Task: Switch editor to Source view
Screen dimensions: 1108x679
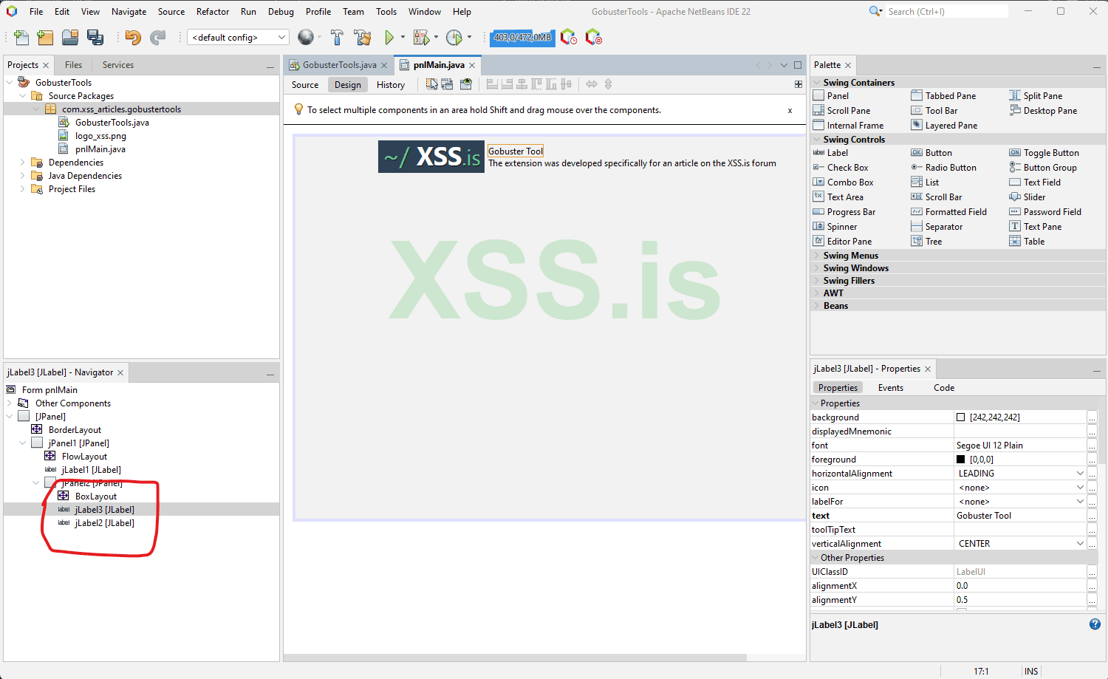Action: [x=305, y=85]
